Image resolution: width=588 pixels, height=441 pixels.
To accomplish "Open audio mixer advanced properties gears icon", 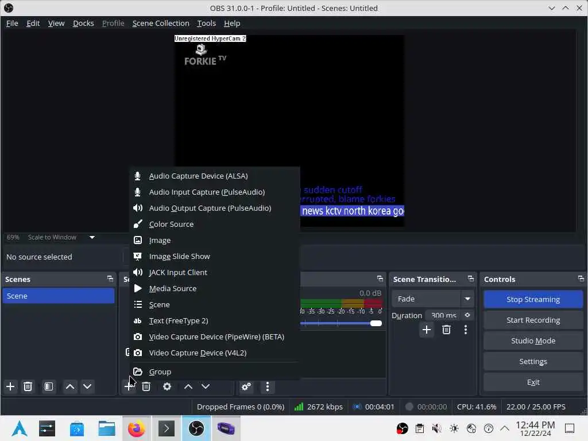I will pyautogui.click(x=246, y=386).
